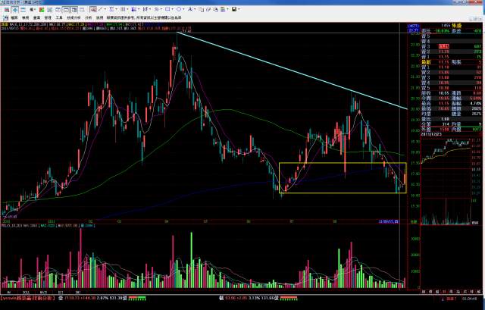This screenshot has width=485, height=310.
Task: Open the 說明 menu
Action: tap(99, 18)
